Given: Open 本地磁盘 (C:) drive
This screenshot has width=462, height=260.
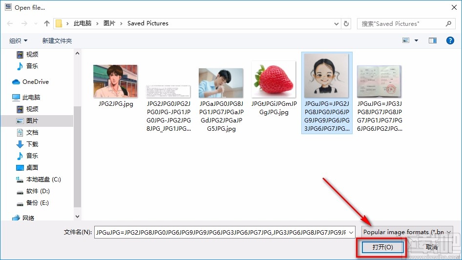Looking at the screenshot, I should [43, 180].
